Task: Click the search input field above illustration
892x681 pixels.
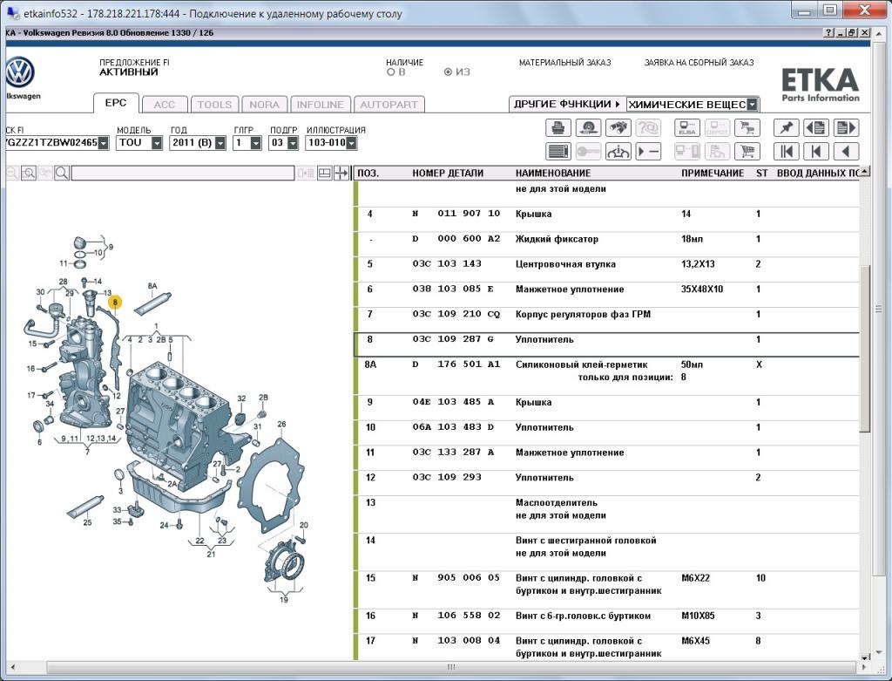Action: 183,174
